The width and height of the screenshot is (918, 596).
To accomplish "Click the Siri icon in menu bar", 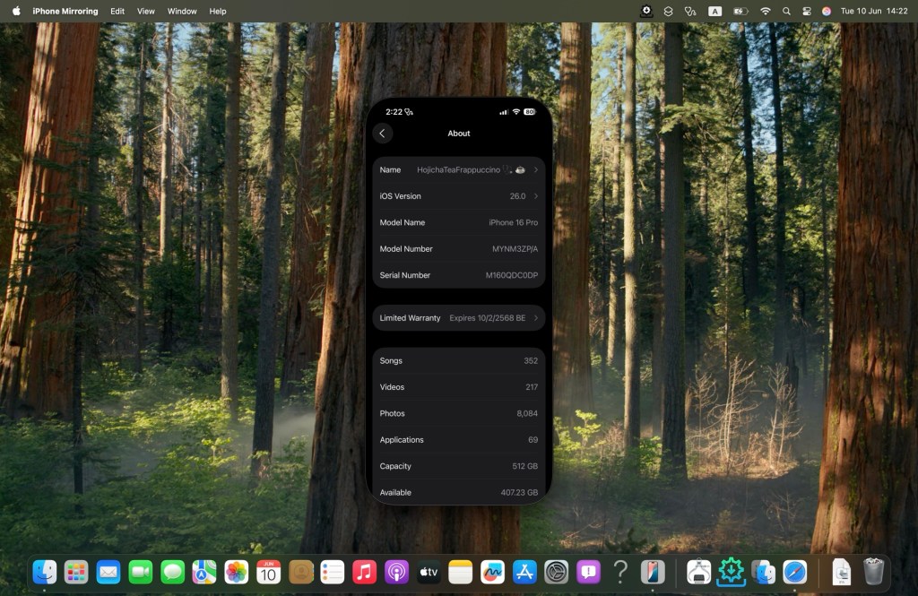I will click(826, 11).
